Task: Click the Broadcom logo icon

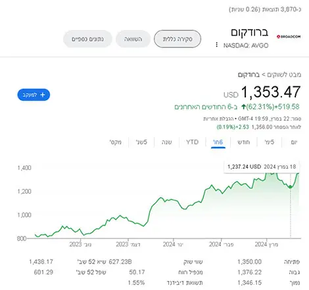Action: click(289, 37)
